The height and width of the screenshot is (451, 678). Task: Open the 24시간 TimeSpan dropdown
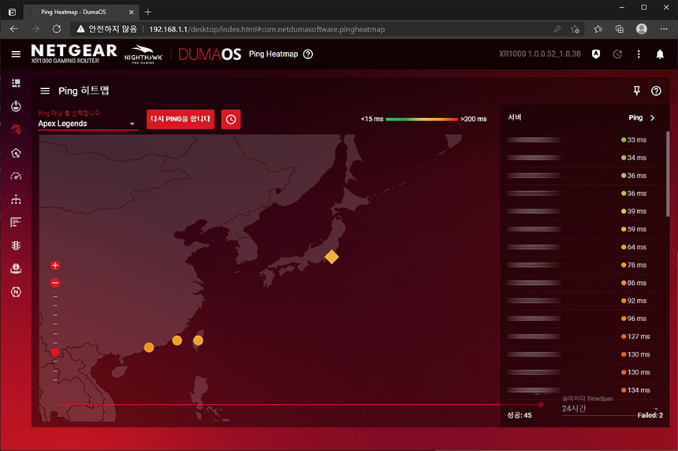coord(610,409)
